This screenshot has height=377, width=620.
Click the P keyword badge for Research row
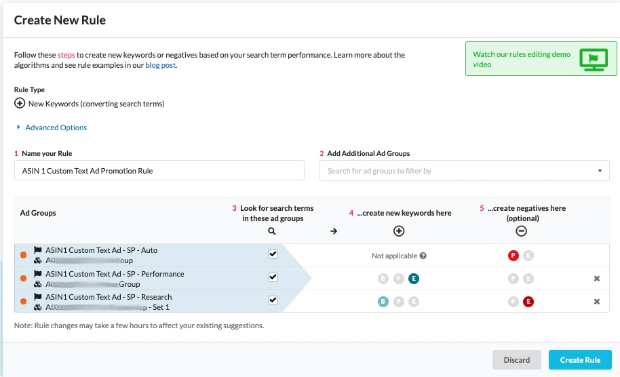[x=399, y=302]
